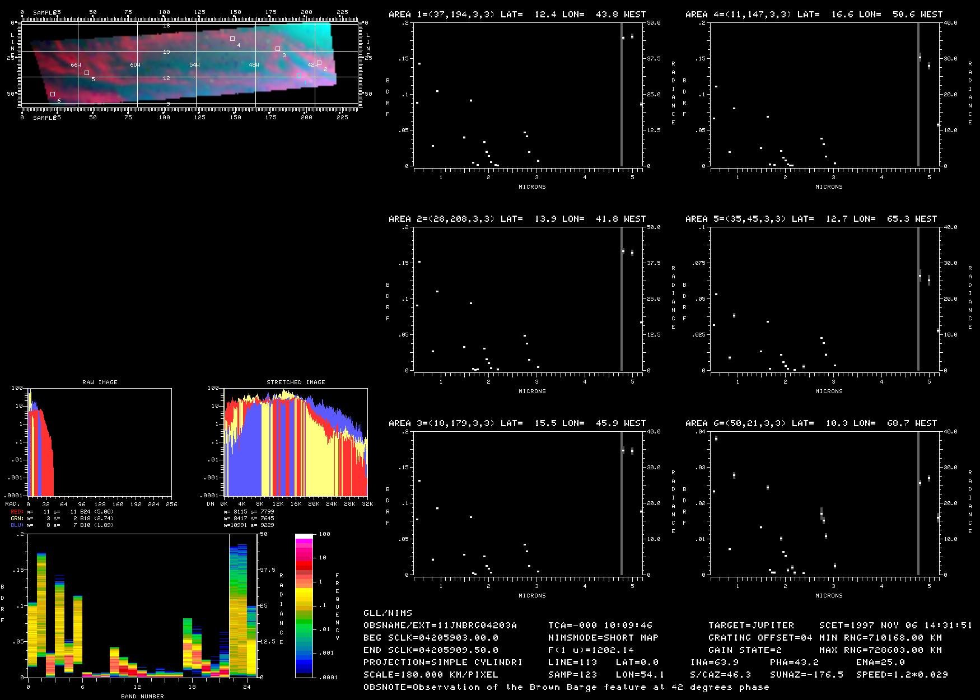The height and width of the screenshot is (700, 980).
Task: Click the gray vertical bar in Area 4 plot
Action: click(918, 94)
